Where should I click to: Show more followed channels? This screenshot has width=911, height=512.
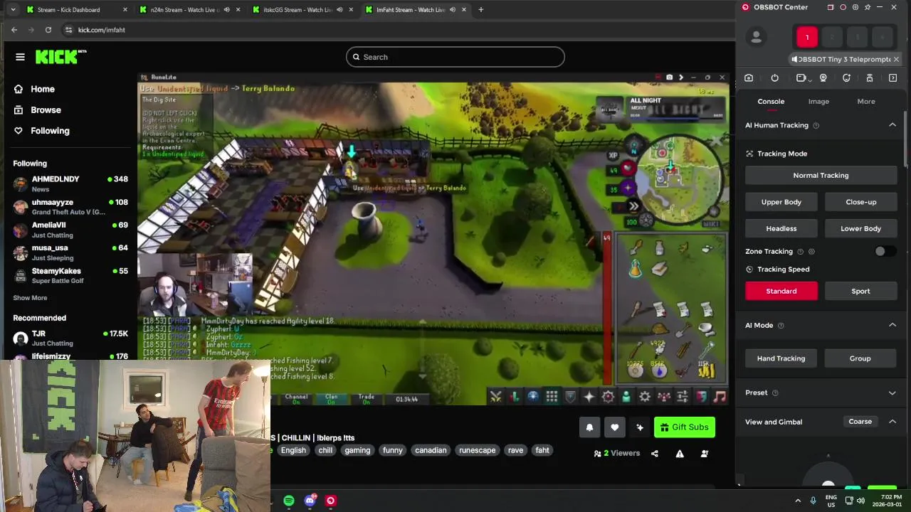click(x=30, y=298)
